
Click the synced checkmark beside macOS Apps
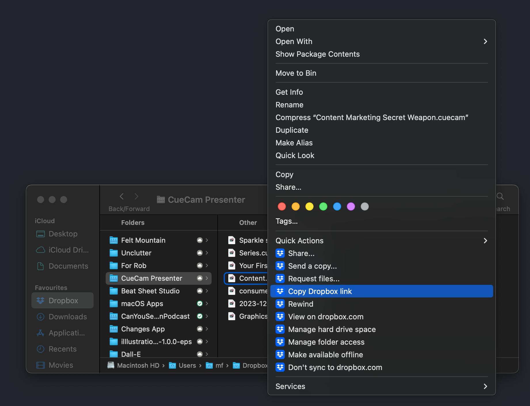tap(200, 303)
